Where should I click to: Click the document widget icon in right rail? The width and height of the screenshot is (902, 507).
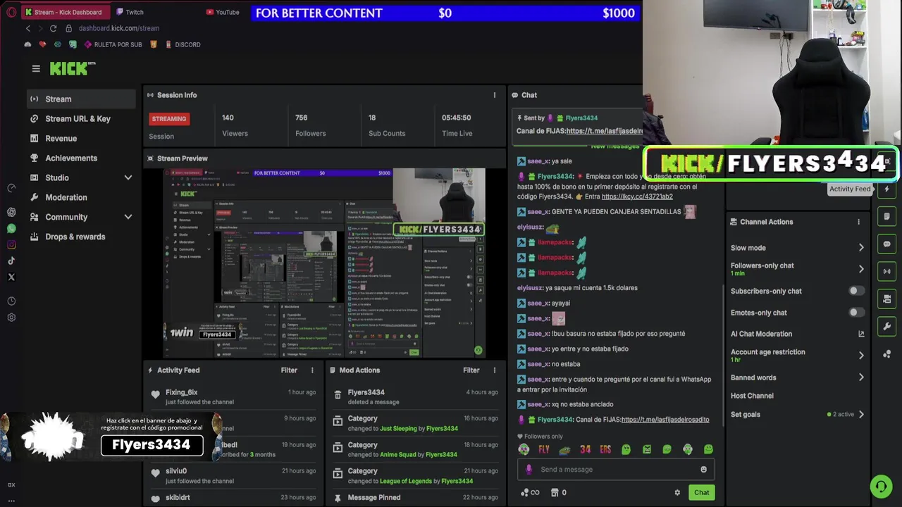click(886, 216)
